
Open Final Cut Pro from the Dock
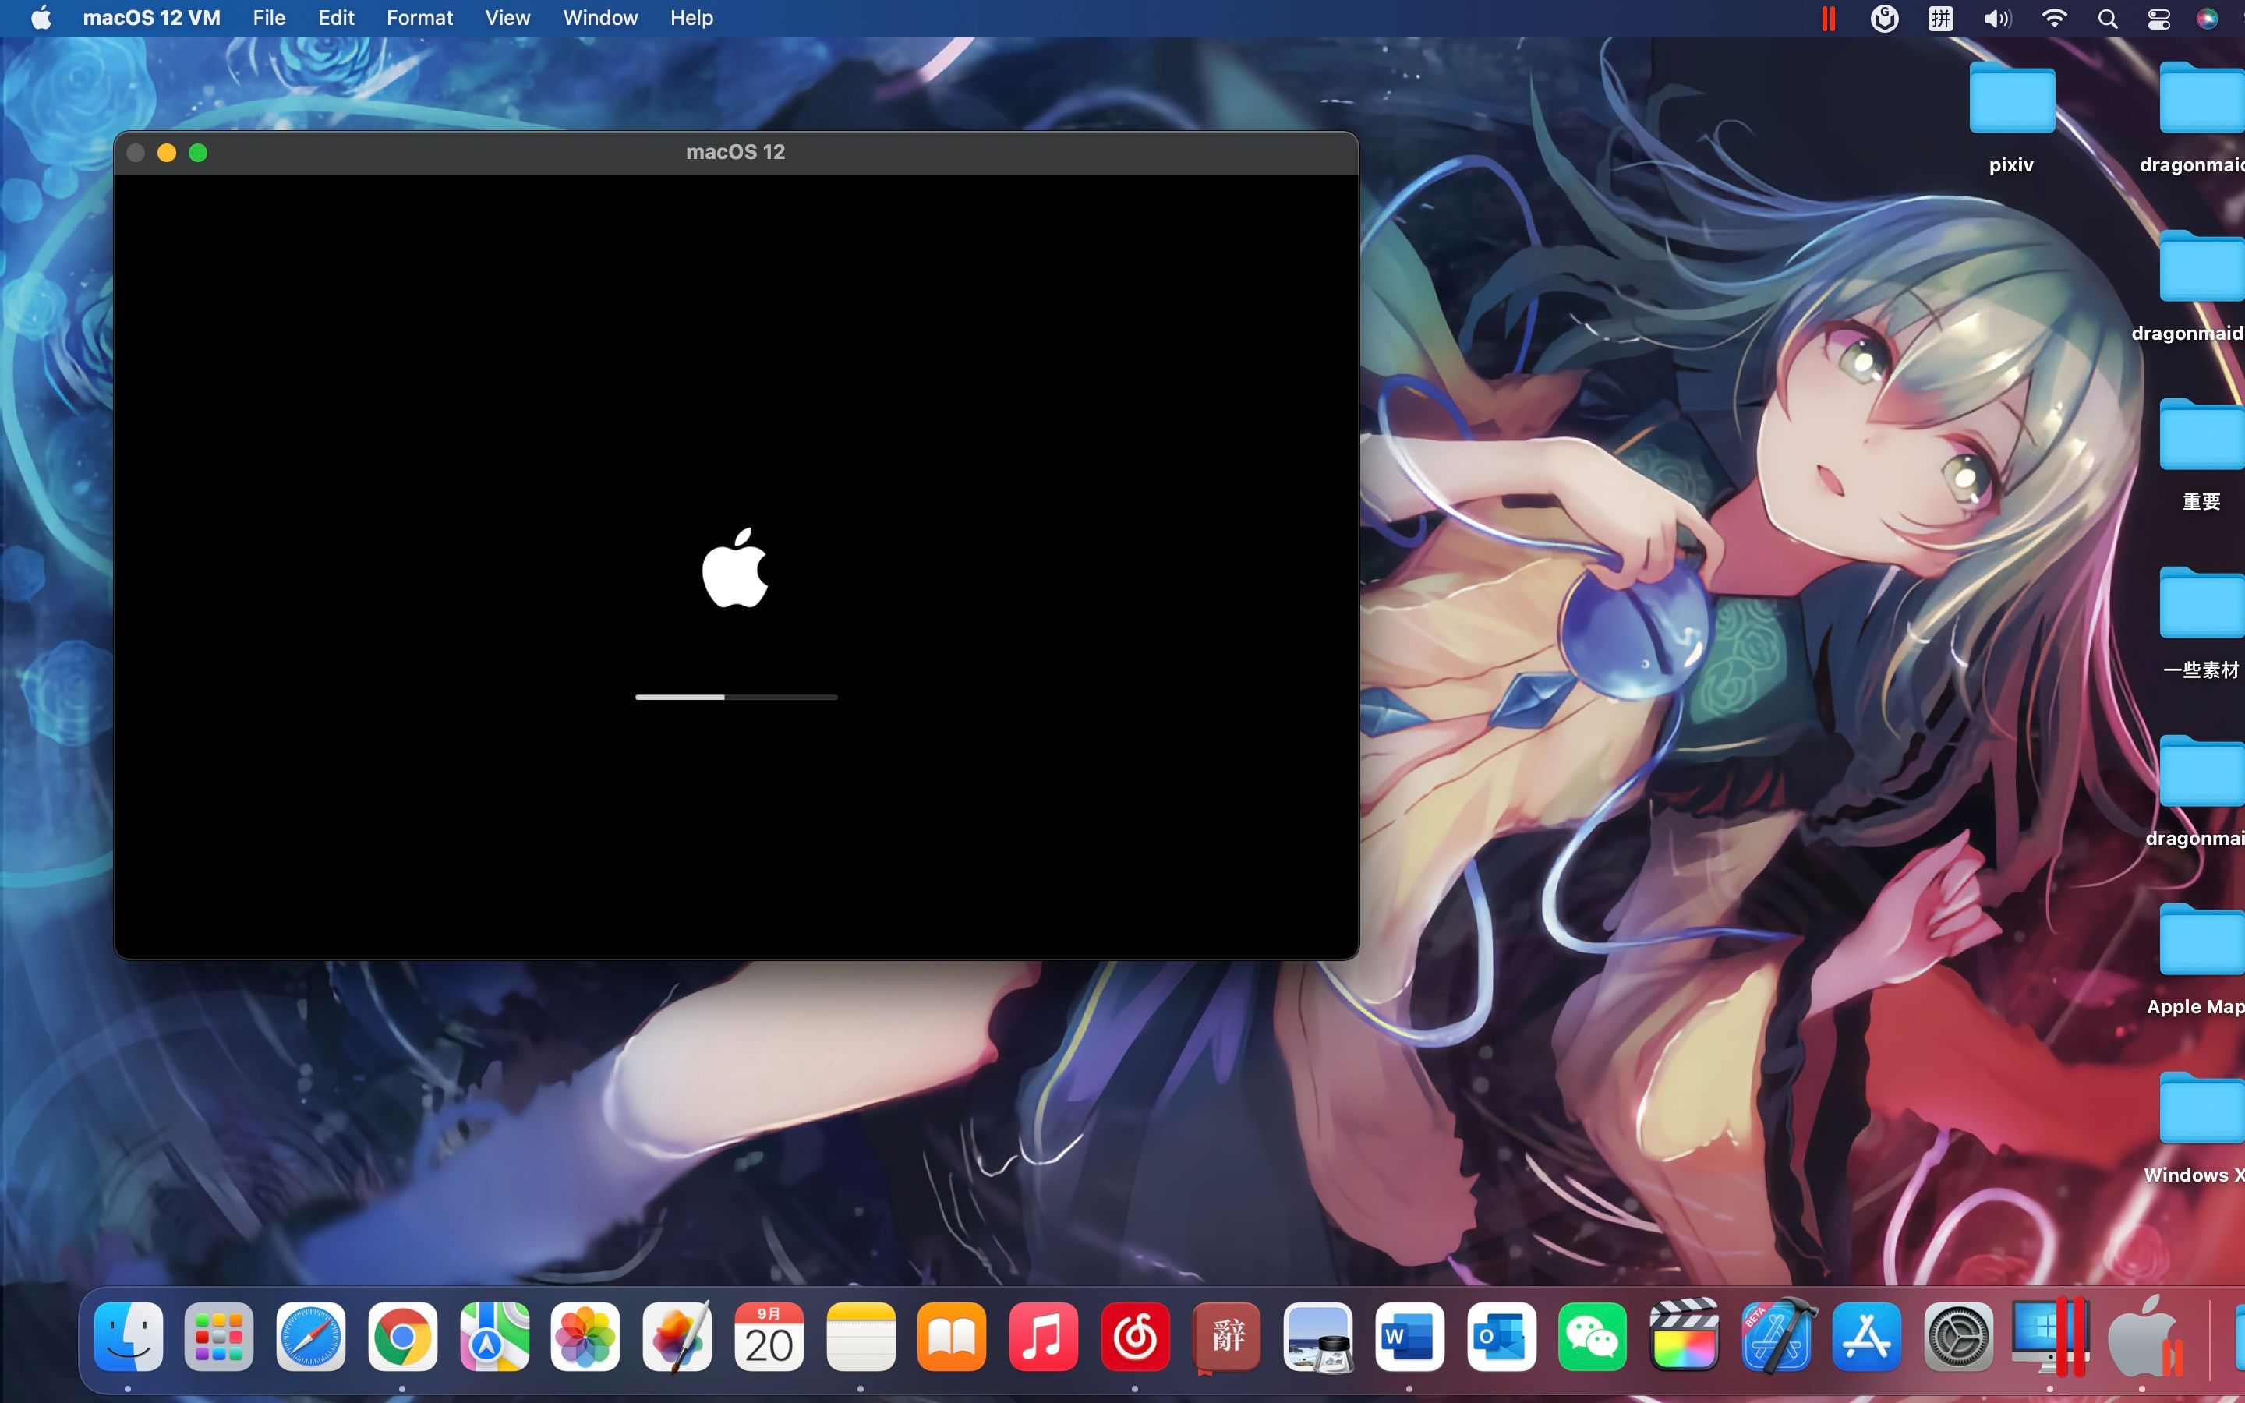[x=1685, y=1337]
